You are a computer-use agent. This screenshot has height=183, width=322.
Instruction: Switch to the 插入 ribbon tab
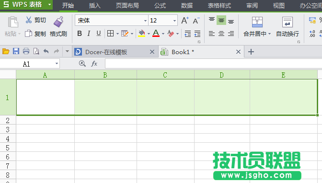pyautogui.click(x=95, y=6)
